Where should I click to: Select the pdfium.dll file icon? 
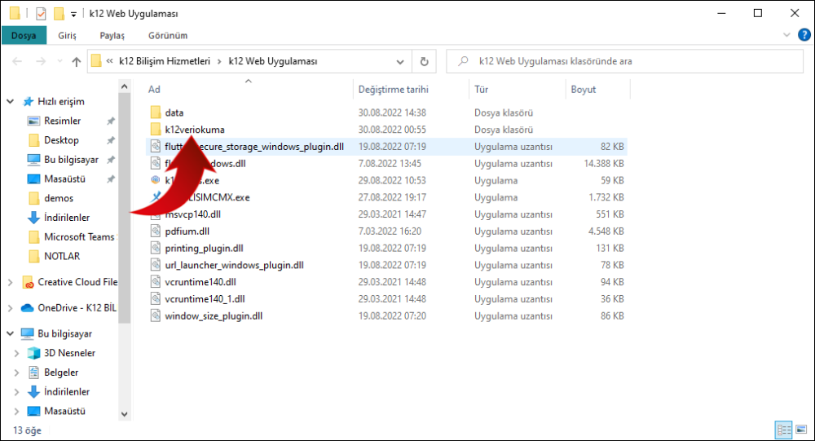tap(156, 232)
